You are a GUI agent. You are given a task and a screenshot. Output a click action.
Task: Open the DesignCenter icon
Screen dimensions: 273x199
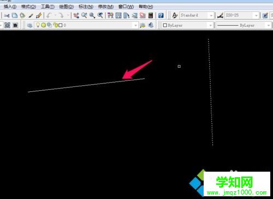pos(118,15)
